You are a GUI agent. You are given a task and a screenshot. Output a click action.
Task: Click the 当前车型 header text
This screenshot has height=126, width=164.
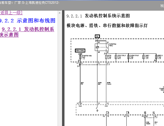[x=30, y=3]
